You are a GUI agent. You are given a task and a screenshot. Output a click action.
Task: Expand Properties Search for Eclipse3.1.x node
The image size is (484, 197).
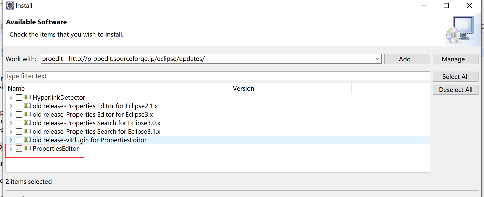point(11,132)
